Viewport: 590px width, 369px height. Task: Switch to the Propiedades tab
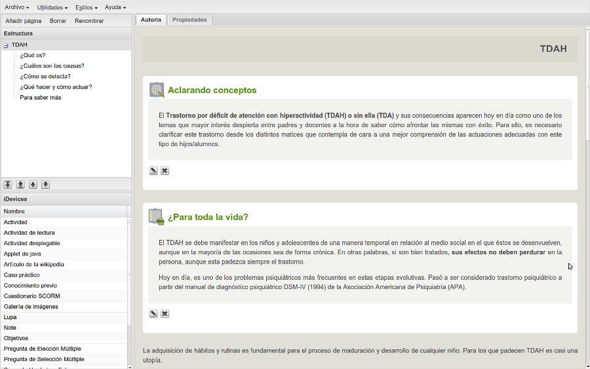point(189,20)
